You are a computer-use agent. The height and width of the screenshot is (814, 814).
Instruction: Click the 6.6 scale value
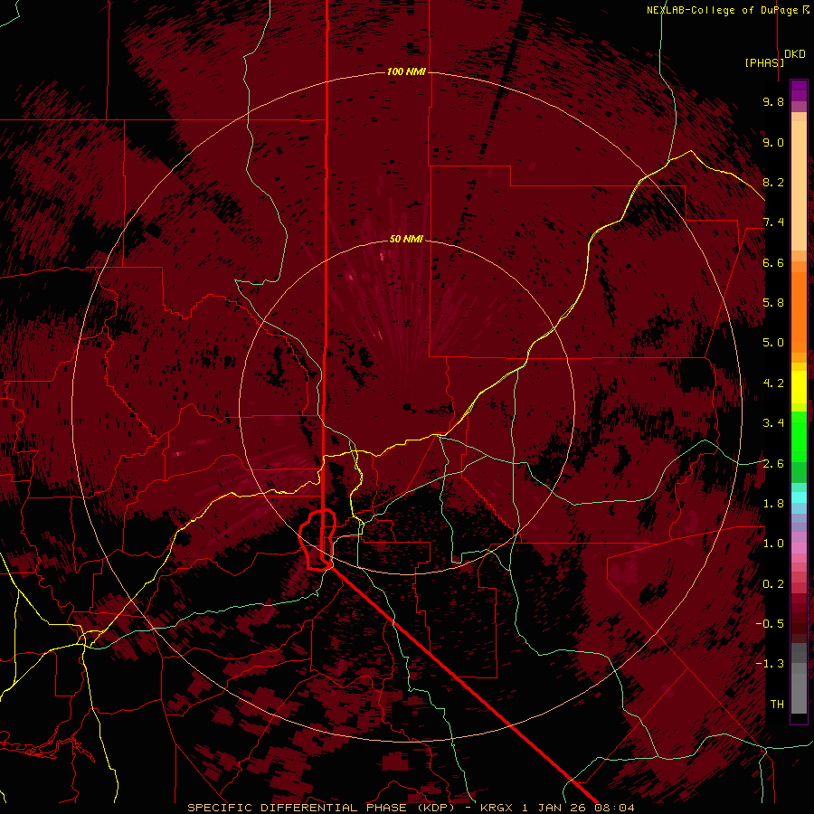click(x=773, y=262)
